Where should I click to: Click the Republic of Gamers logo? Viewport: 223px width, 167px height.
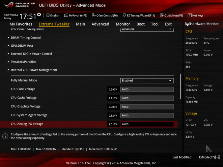20,5
